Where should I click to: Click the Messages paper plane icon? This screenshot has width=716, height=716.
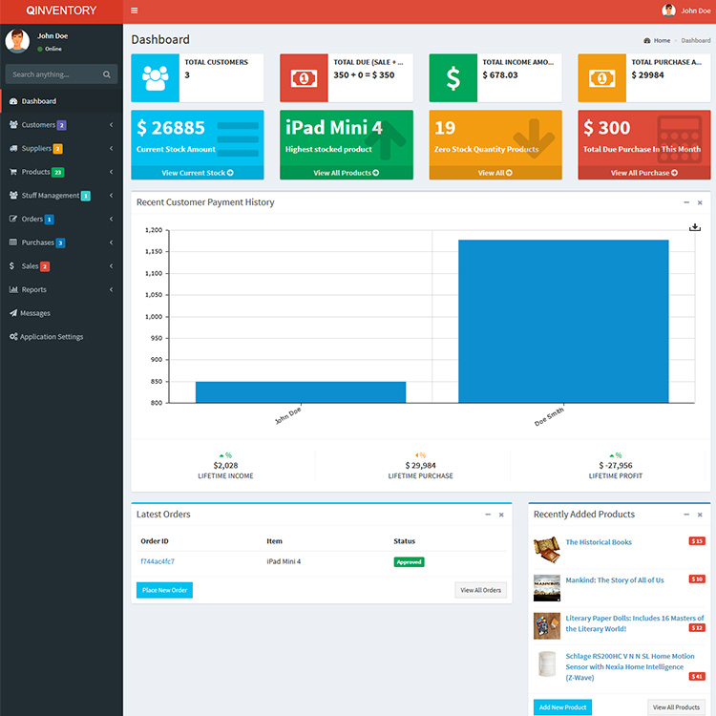pos(13,313)
